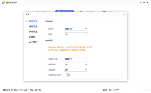This screenshot has height=93, width=151.
Task: Open 关于我们 page
Action: pos(33,42)
